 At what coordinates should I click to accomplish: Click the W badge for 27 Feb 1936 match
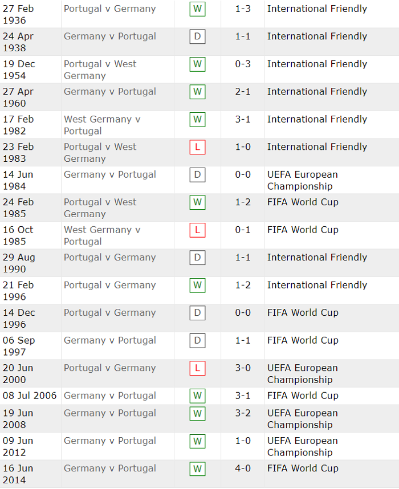197,9
